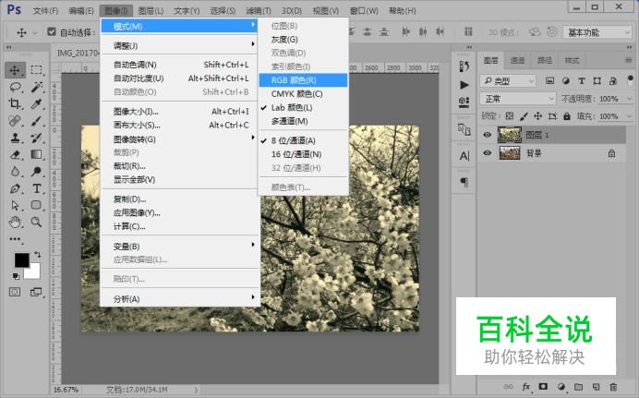Toggle lock all padlock icon

click(567, 116)
